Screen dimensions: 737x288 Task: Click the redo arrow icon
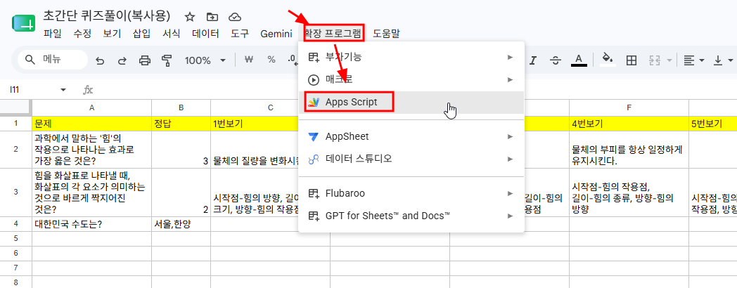[x=122, y=60]
